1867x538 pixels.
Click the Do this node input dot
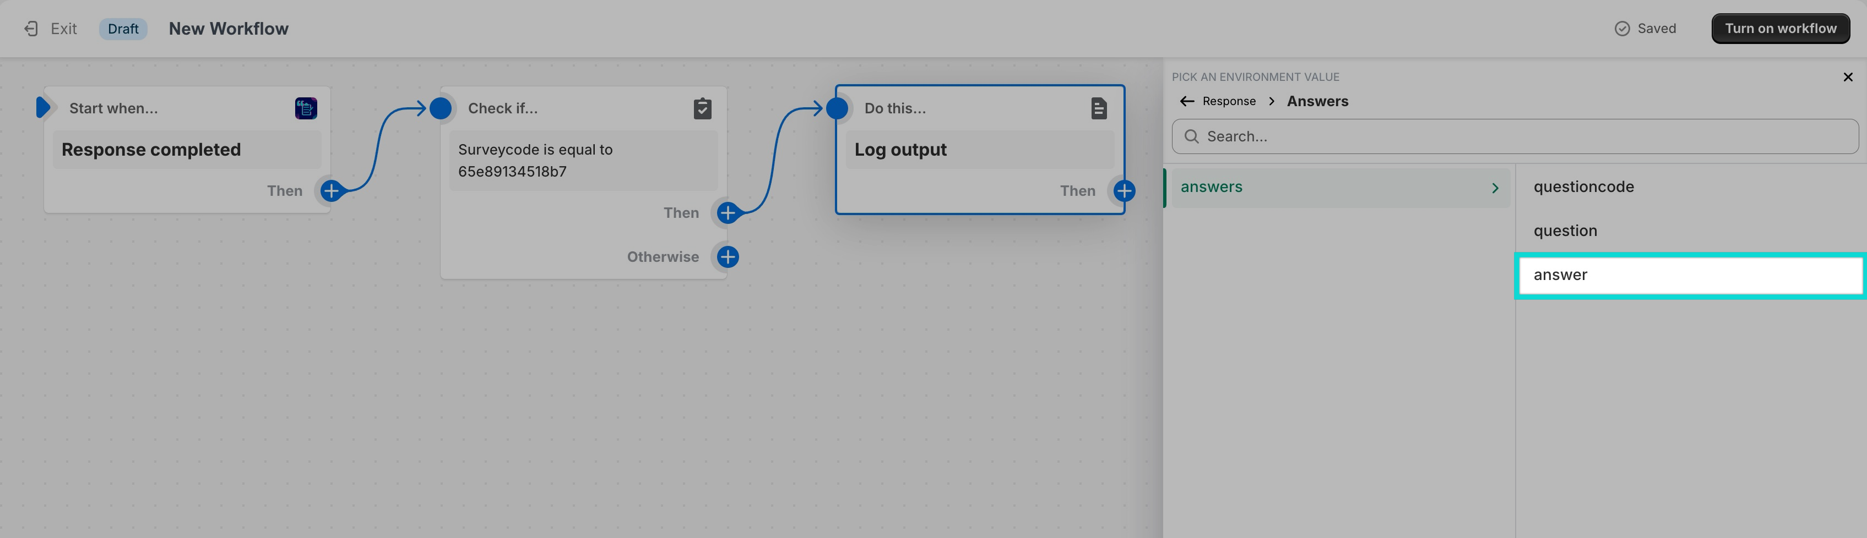837,108
